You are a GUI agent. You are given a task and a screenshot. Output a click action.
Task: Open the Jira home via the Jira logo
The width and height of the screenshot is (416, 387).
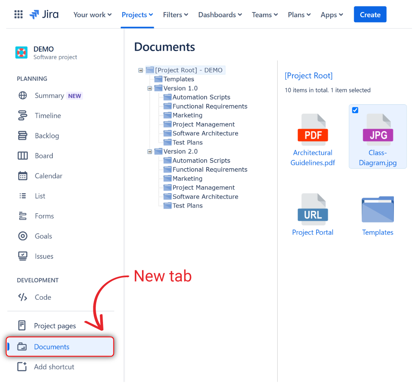(44, 14)
